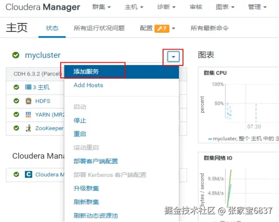Click the YARN service icon

[28, 115]
